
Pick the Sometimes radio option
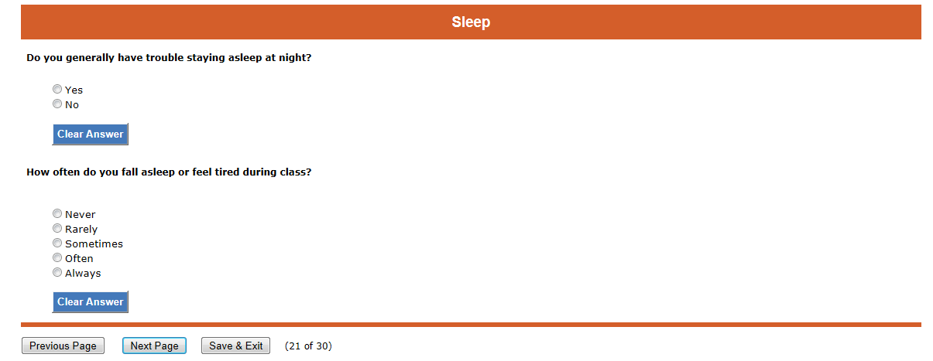(57, 244)
